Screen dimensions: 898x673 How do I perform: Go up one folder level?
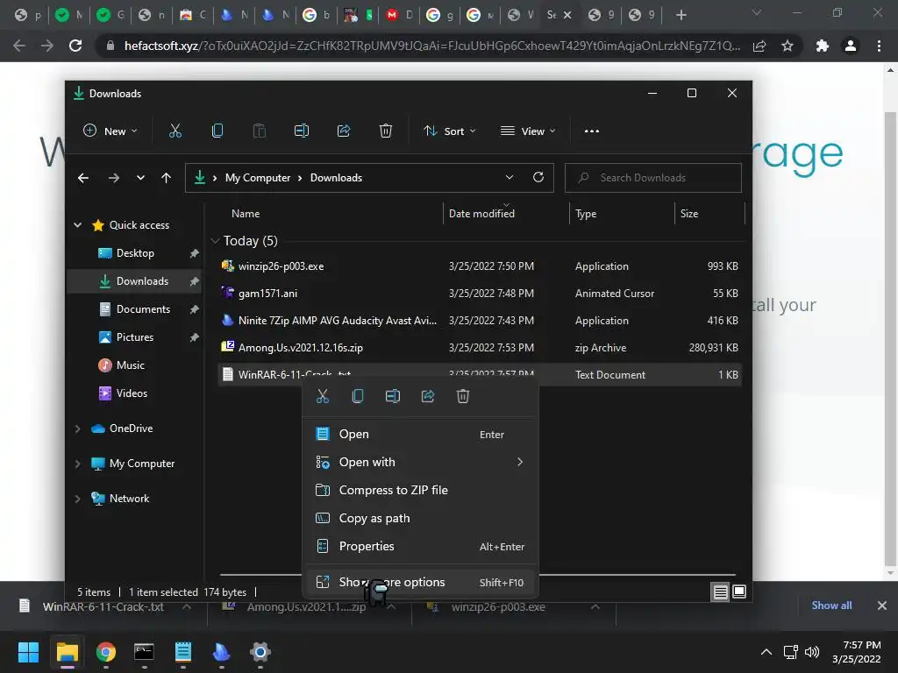pyautogui.click(x=166, y=178)
